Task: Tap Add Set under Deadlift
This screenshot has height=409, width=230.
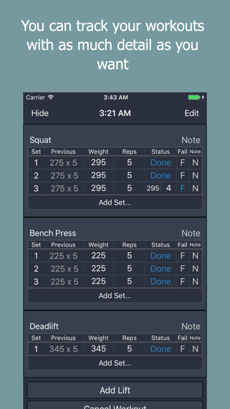Action: (115, 363)
